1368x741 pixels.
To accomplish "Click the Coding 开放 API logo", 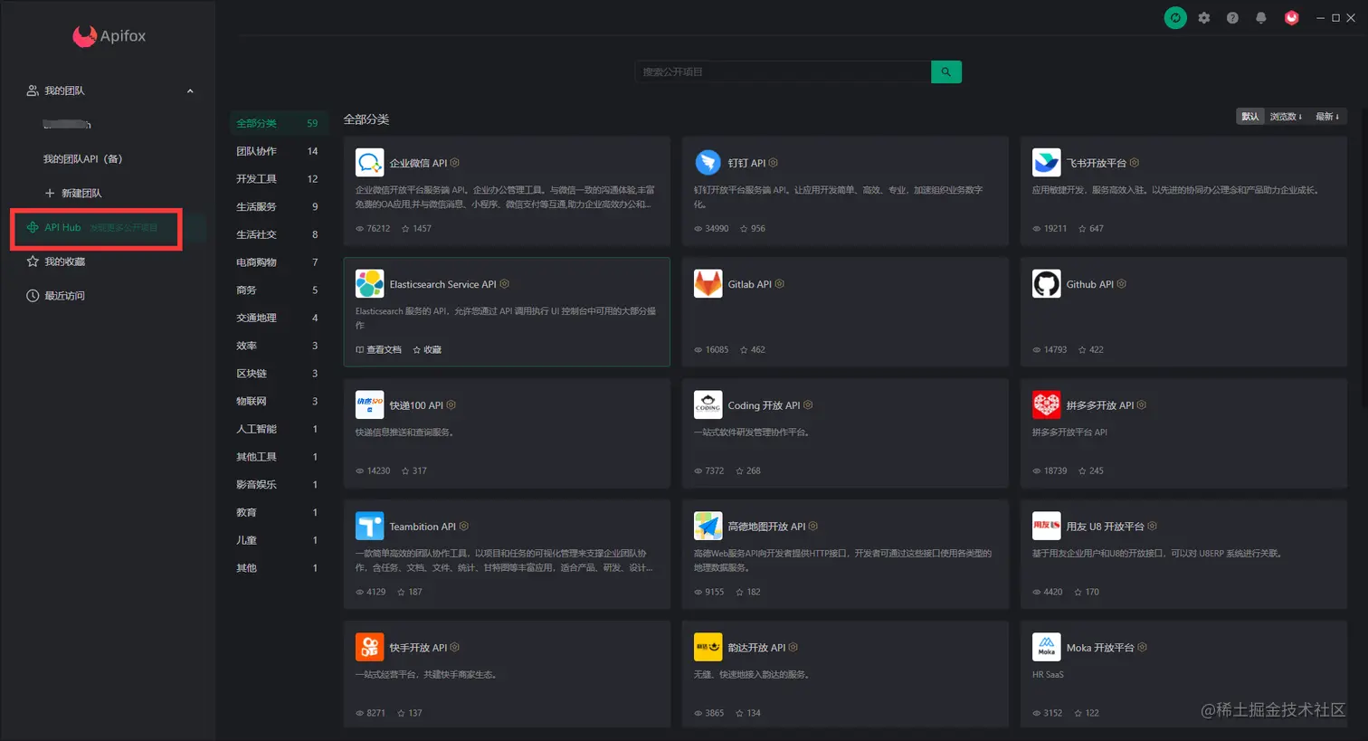I will tap(708, 405).
